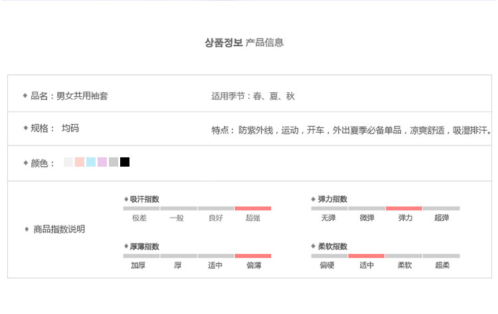Select the 均码 size specification
498x314 pixels.
[70, 128]
